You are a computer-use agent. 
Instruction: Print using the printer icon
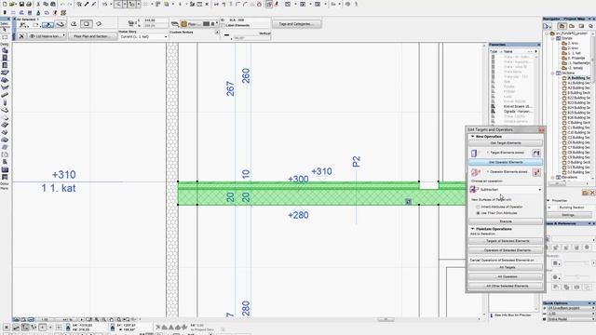[x=29, y=4]
